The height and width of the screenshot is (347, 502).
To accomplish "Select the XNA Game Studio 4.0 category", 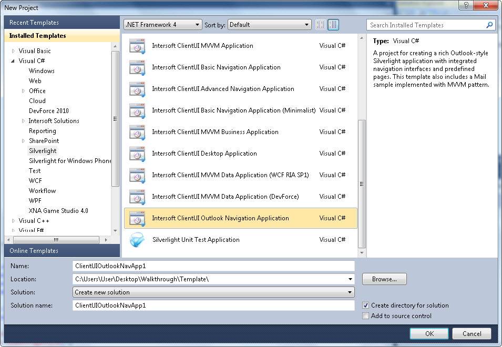I will tap(58, 211).
